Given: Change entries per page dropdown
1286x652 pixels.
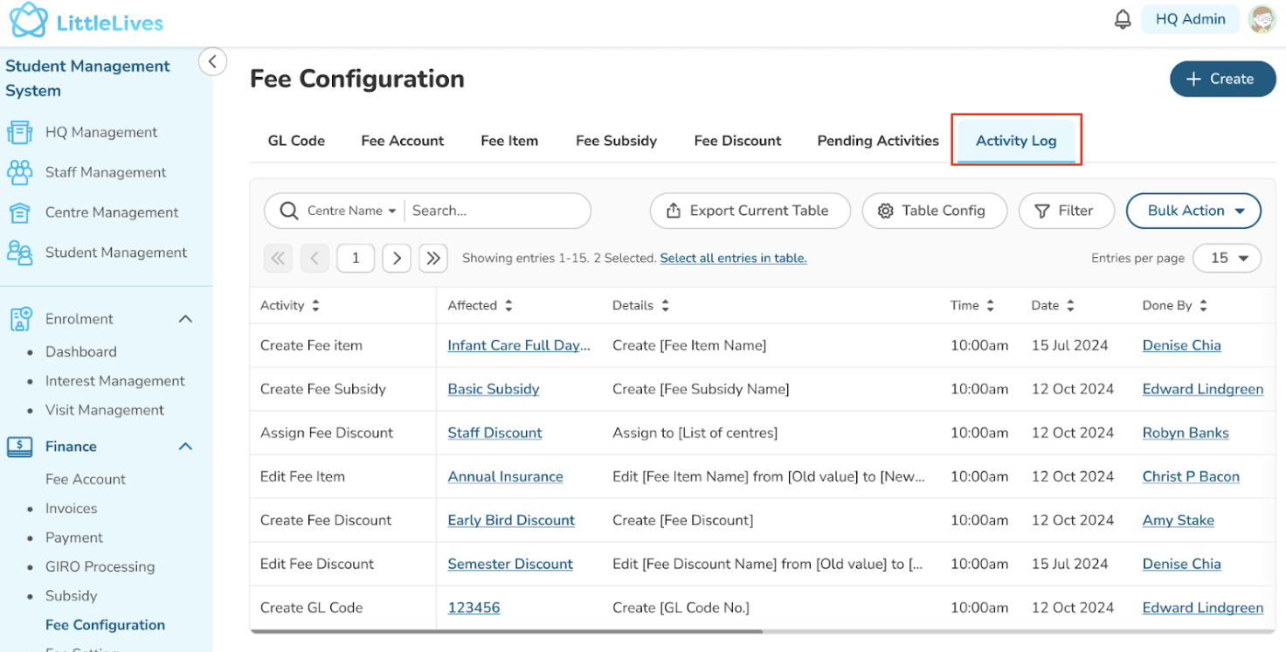Looking at the screenshot, I should point(1227,258).
